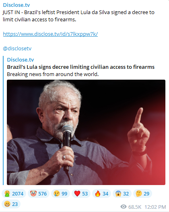
Task: Tap the screaming face reaction (32)
Action: pyautogui.click(x=122, y=193)
